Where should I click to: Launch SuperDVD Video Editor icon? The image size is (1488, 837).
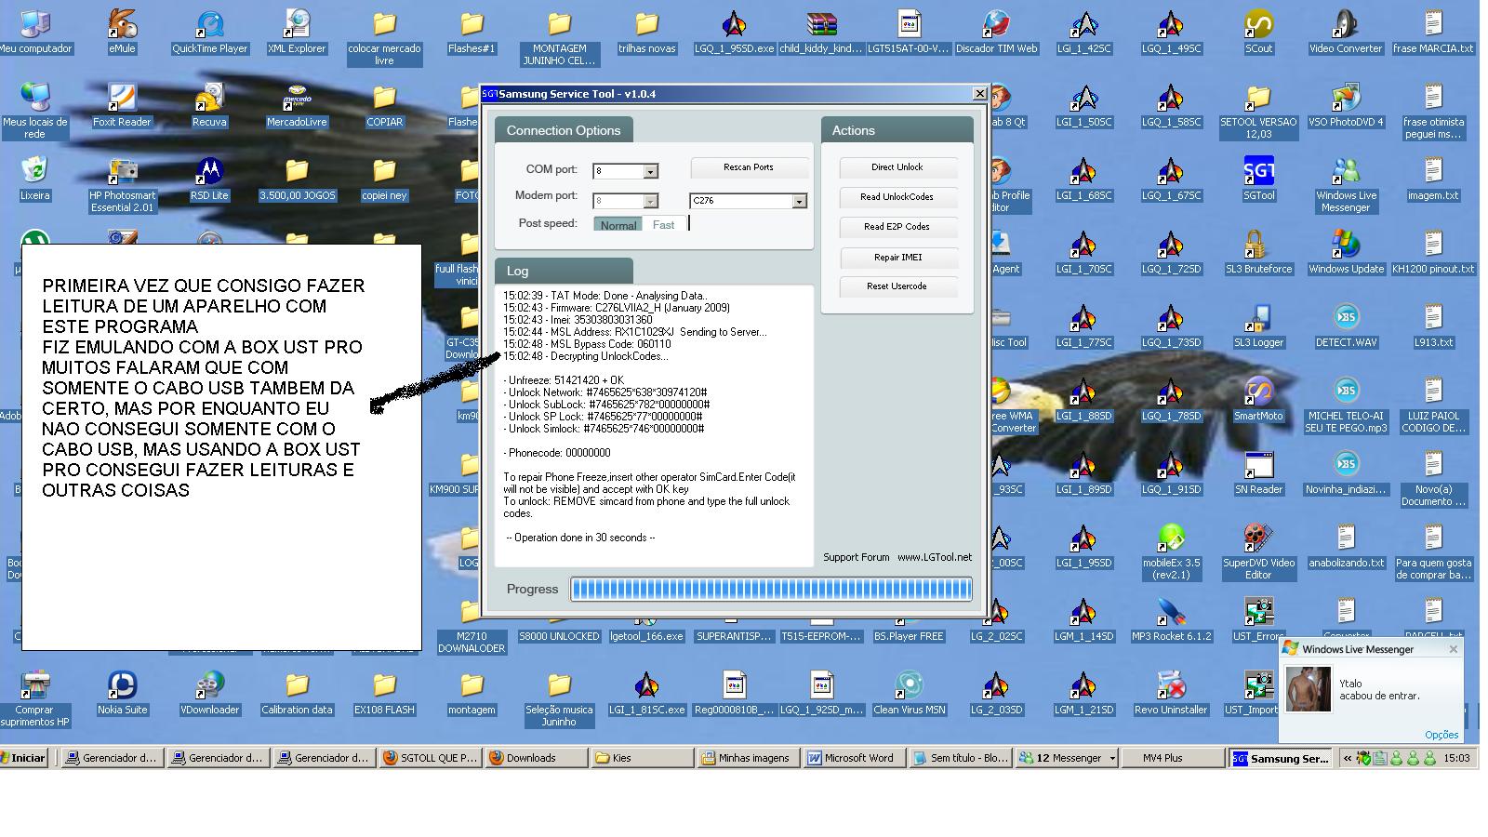[1258, 551]
